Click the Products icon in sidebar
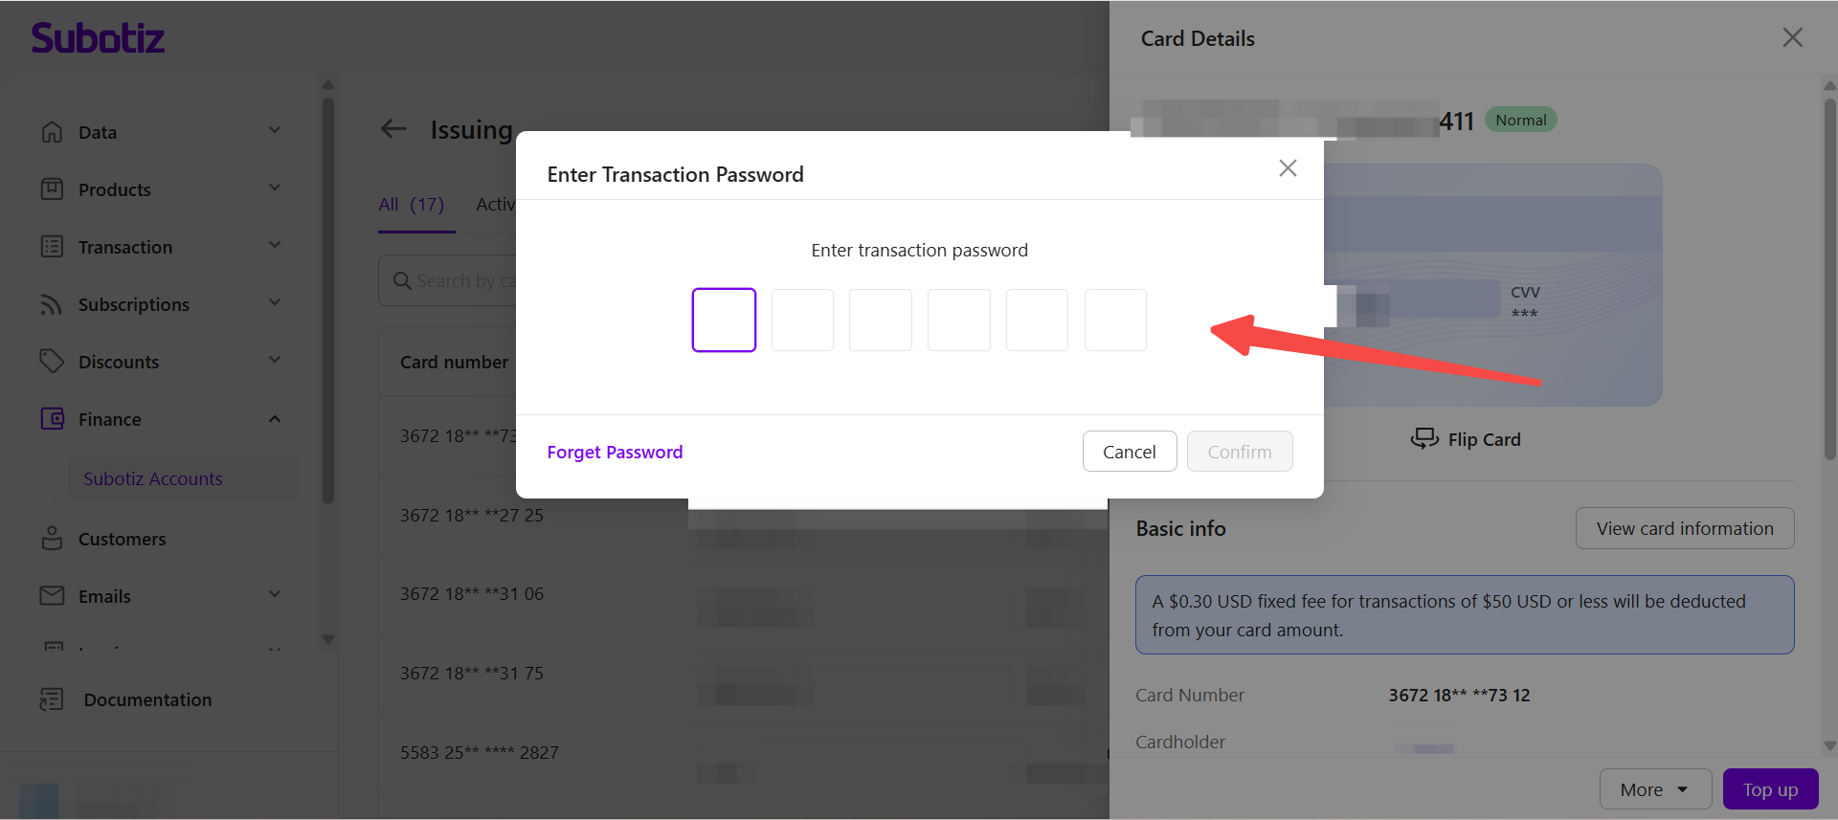The width and height of the screenshot is (1838, 820). 52,189
